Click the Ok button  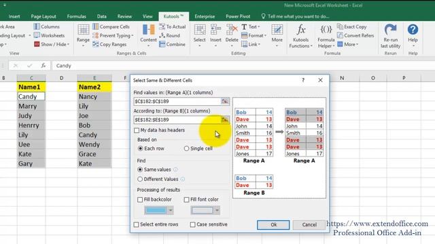[x=273, y=224]
